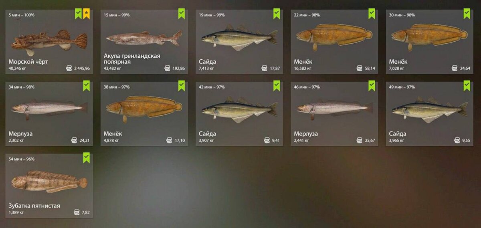The image size is (481, 228).
Task: Click the silver coin icon next to 2 445,96
Action: [x=69, y=69]
